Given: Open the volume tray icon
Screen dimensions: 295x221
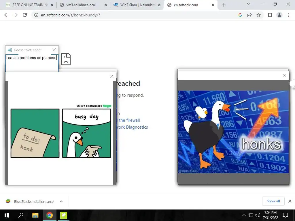Looking at the screenshot, I should [258, 215].
